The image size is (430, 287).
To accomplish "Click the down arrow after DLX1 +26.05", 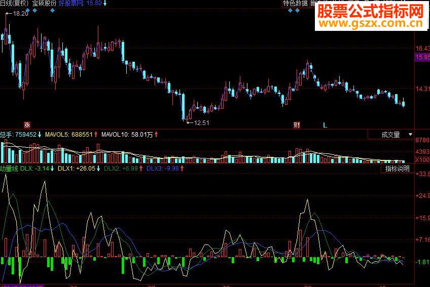I will tap(98, 169).
